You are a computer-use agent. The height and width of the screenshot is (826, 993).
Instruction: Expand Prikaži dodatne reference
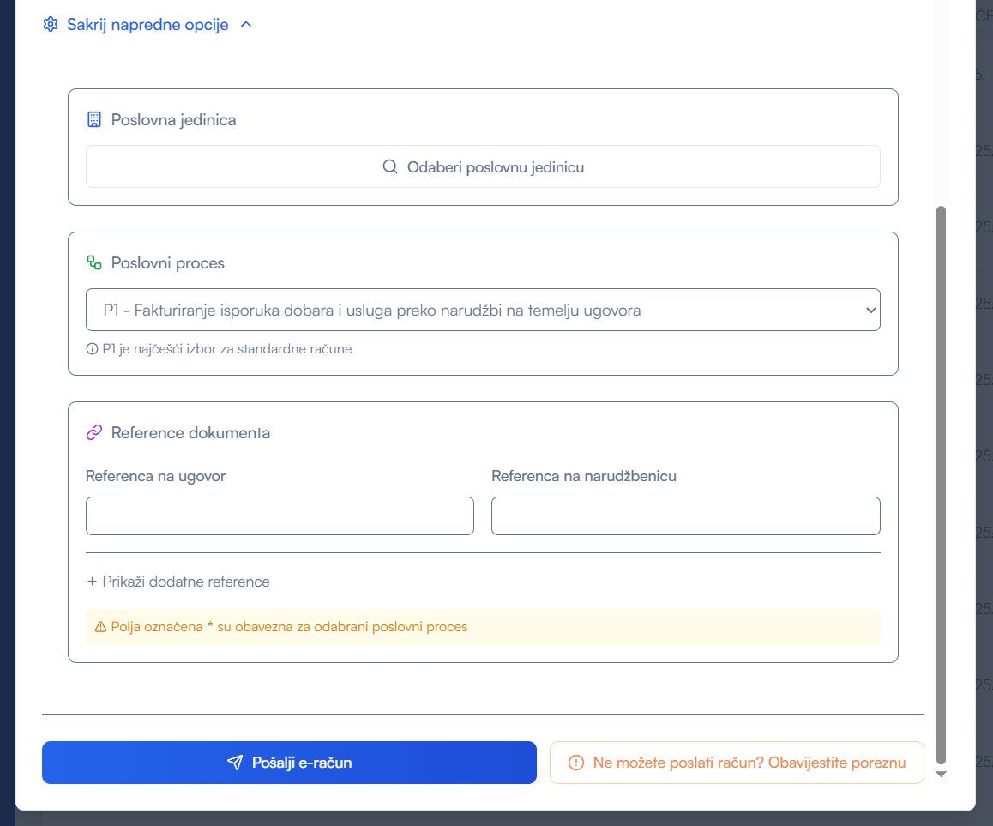click(178, 582)
